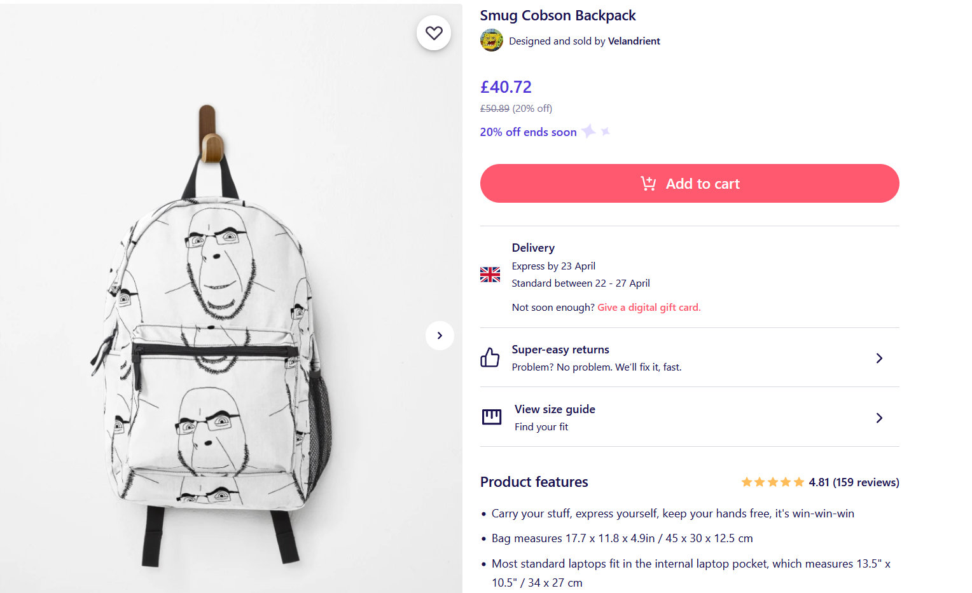Click the 20% off ends soon text

(528, 132)
